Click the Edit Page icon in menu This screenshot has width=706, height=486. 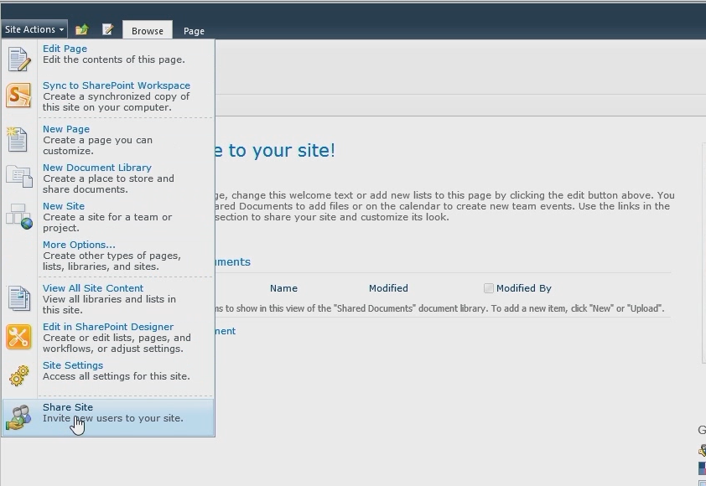pyautogui.click(x=19, y=59)
